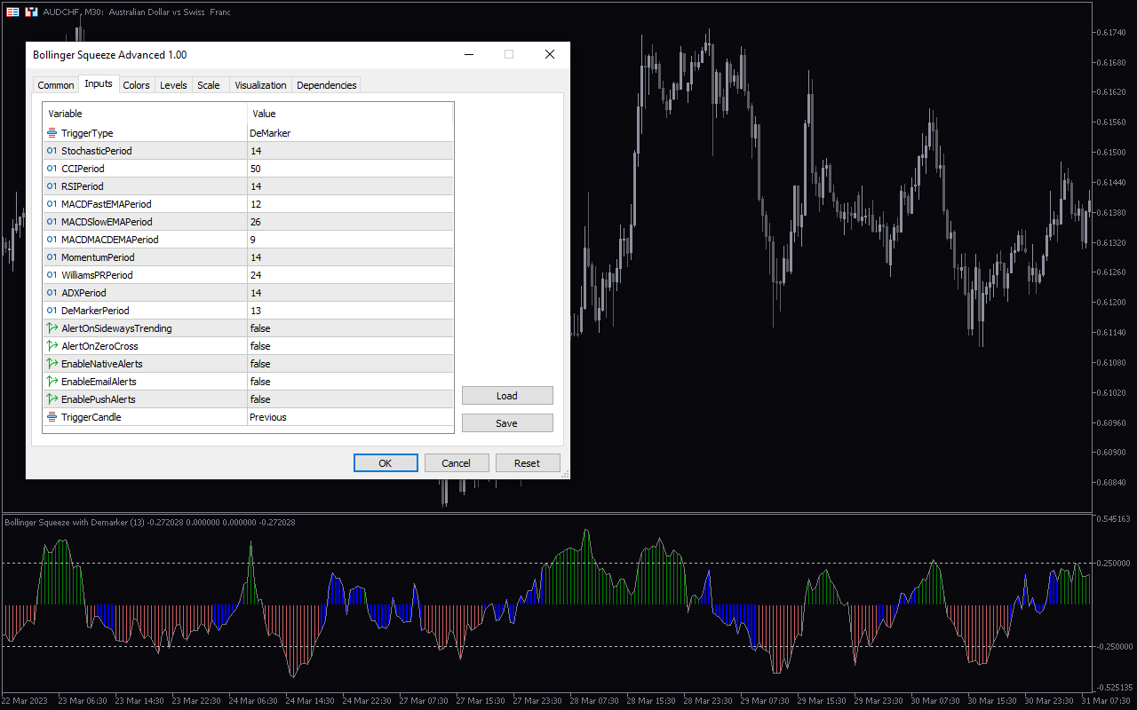Image resolution: width=1137 pixels, height=710 pixels.
Task: Click the AlertOnSidewaysTrending boolean arrow icon
Action: pyautogui.click(x=52, y=328)
